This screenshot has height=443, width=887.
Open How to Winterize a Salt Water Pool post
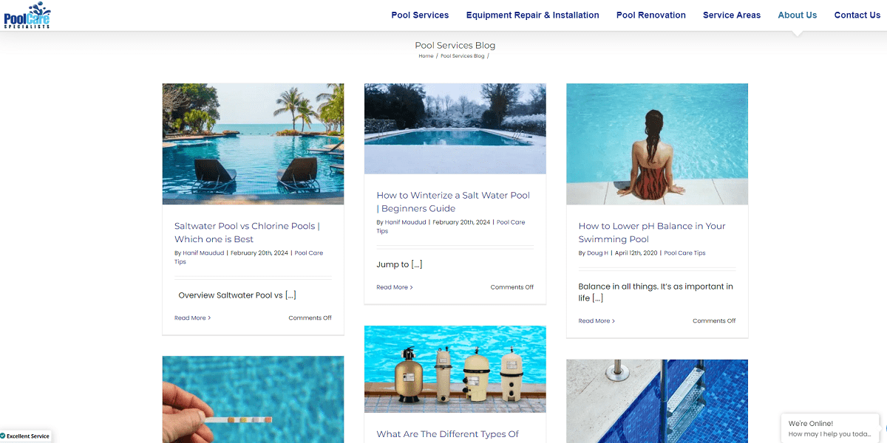(453, 202)
